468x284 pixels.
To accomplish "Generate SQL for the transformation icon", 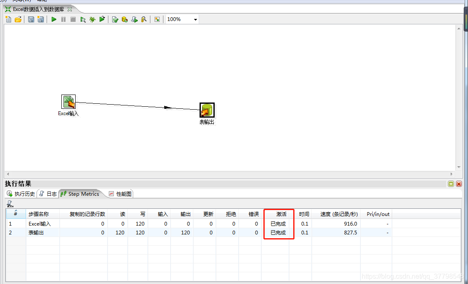I will [x=134, y=19].
